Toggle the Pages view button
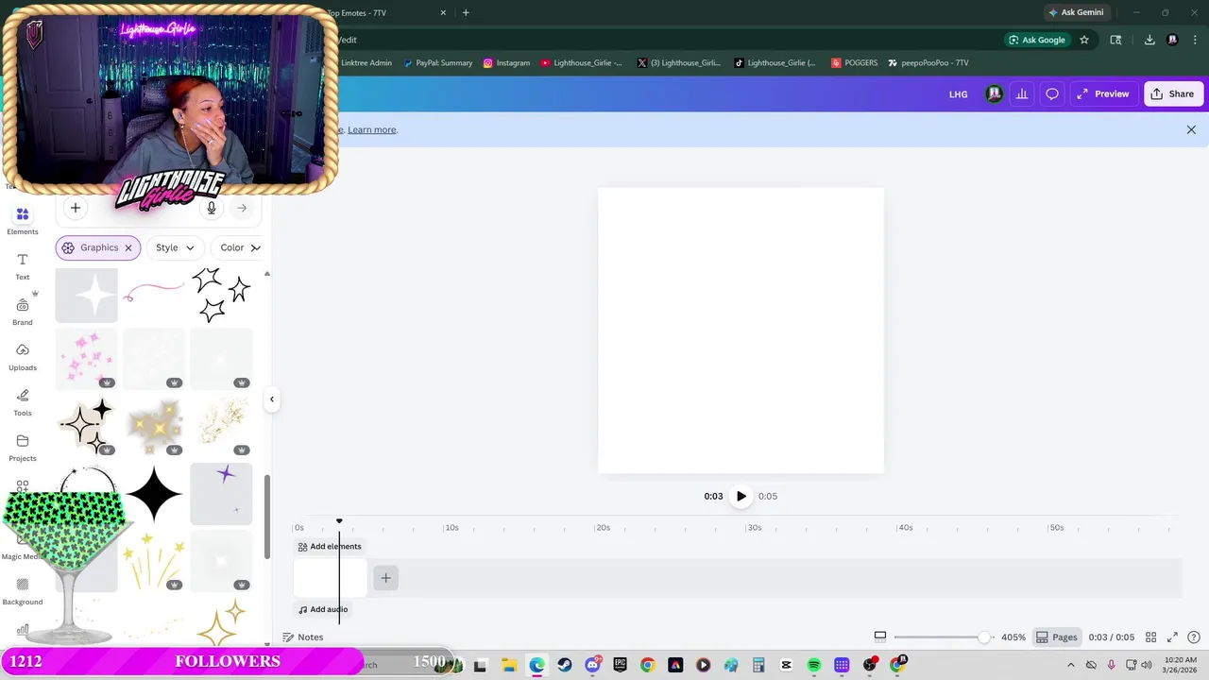Screen dimensions: 1209x680 [x=1057, y=637]
